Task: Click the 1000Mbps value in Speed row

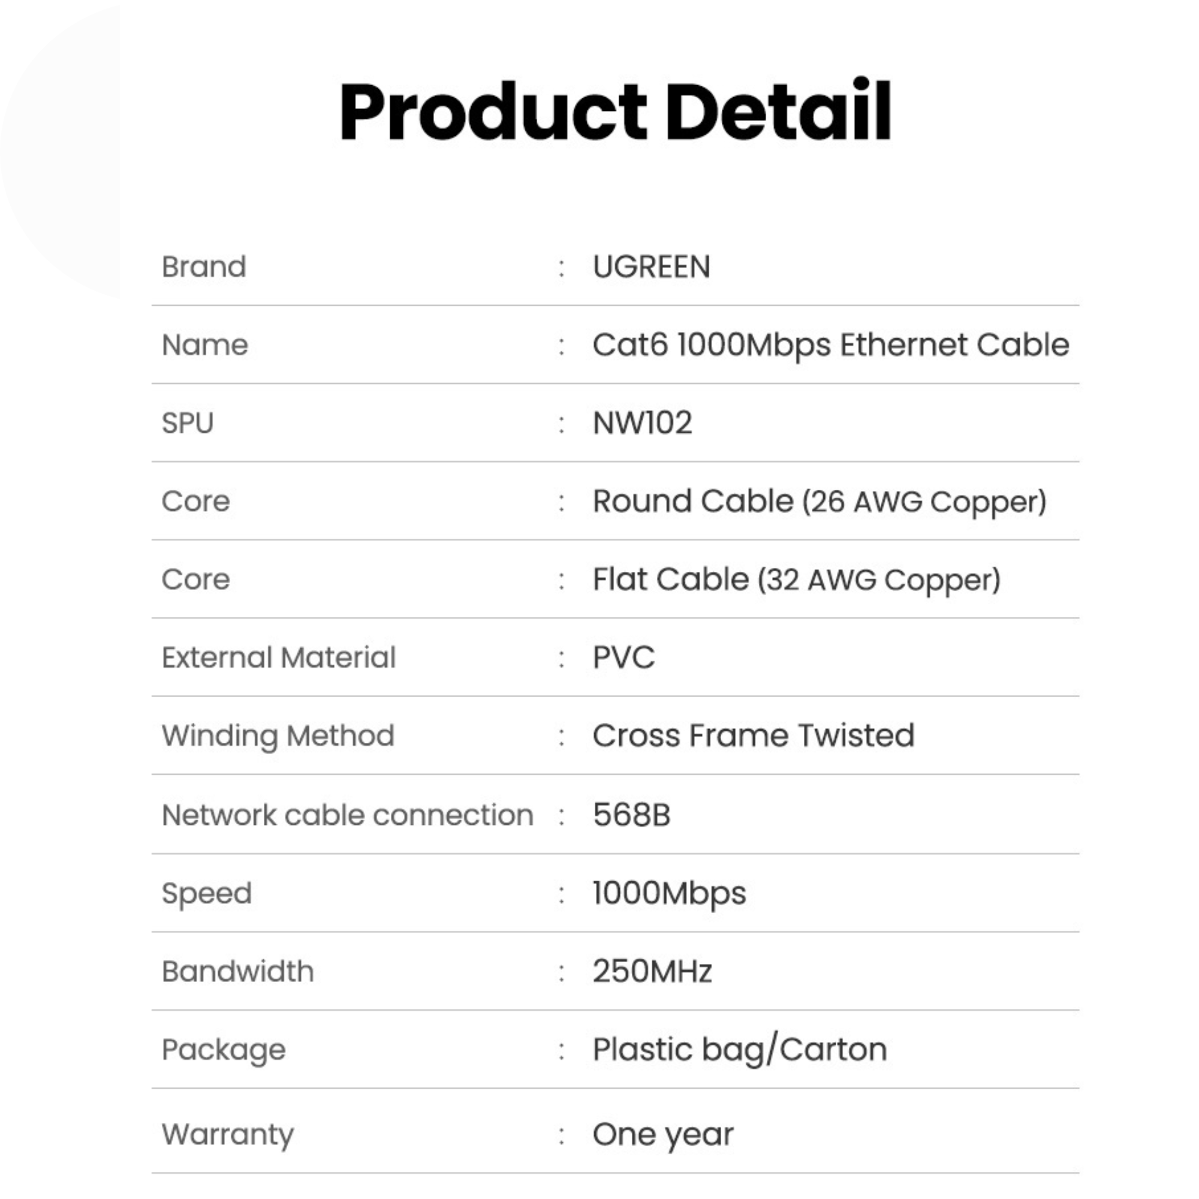Action: click(x=669, y=894)
